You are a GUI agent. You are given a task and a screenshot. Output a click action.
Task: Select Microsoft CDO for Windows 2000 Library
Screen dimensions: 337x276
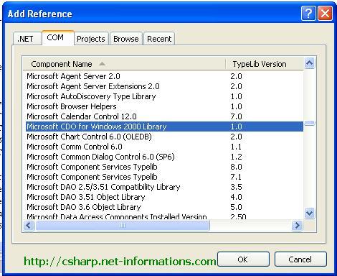(x=164, y=126)
